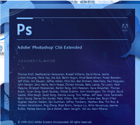Click the name Zorana Gee

[93, 99]
